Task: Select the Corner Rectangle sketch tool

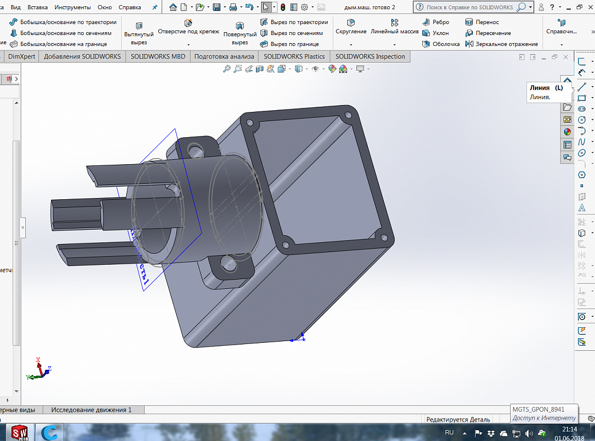Action: point(582,98)
